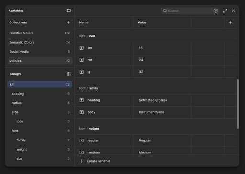Toggle the sidebar panel icon next to Variables
This screenshot has height=174, width=245.
point(68,11)
